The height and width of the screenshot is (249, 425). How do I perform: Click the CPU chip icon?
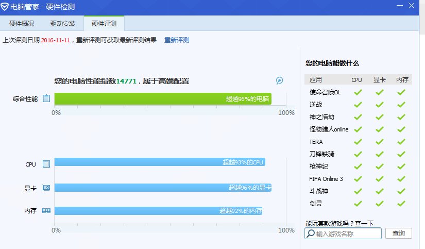[x=46, y=164]
